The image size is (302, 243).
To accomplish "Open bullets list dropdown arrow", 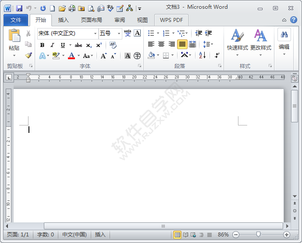I will [x=158, y=33].
